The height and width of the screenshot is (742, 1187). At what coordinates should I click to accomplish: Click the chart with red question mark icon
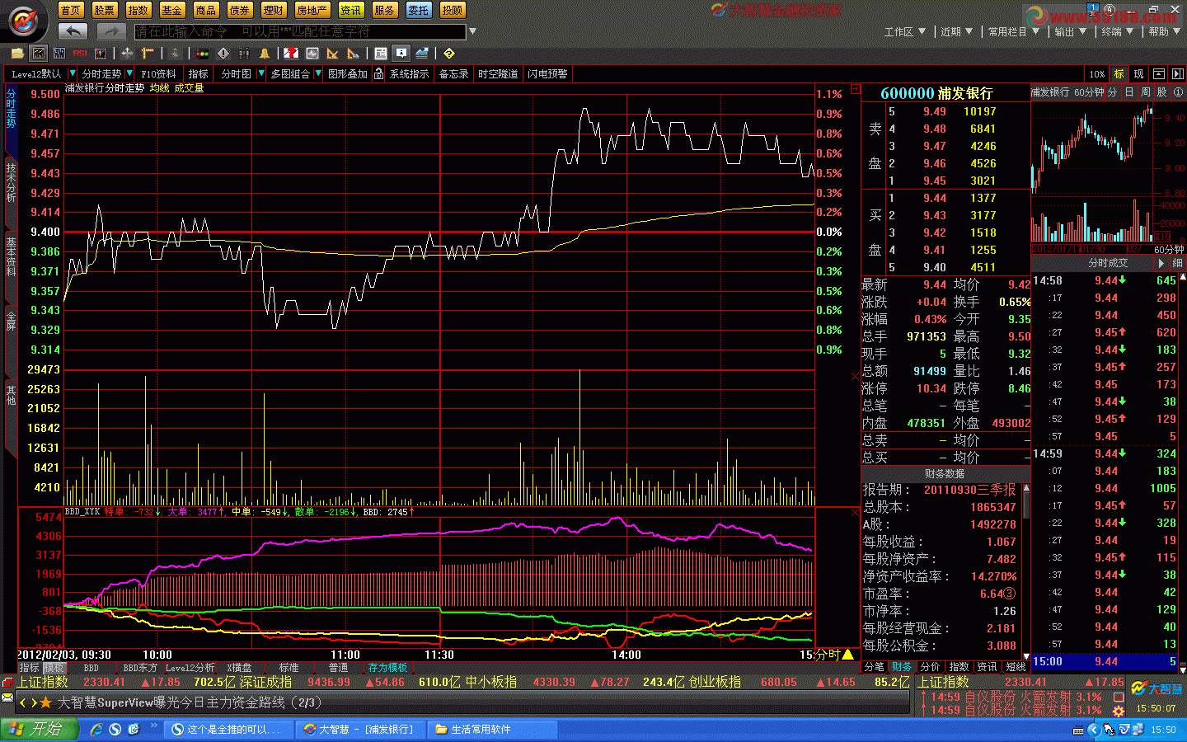click(x=291, y=54)
